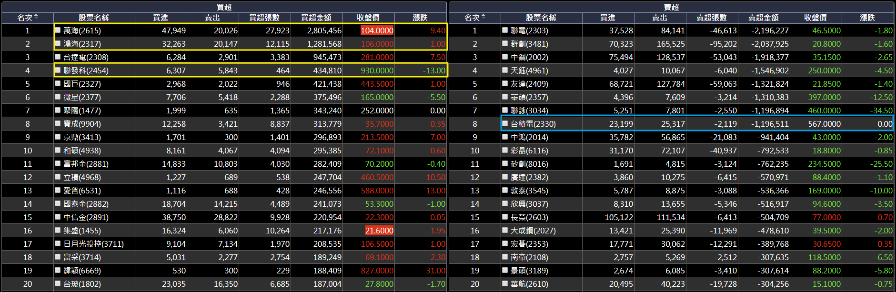Mark the checkbox of 友達(2409)
Viewport: 896px width, 292px height.
[505, 83]
